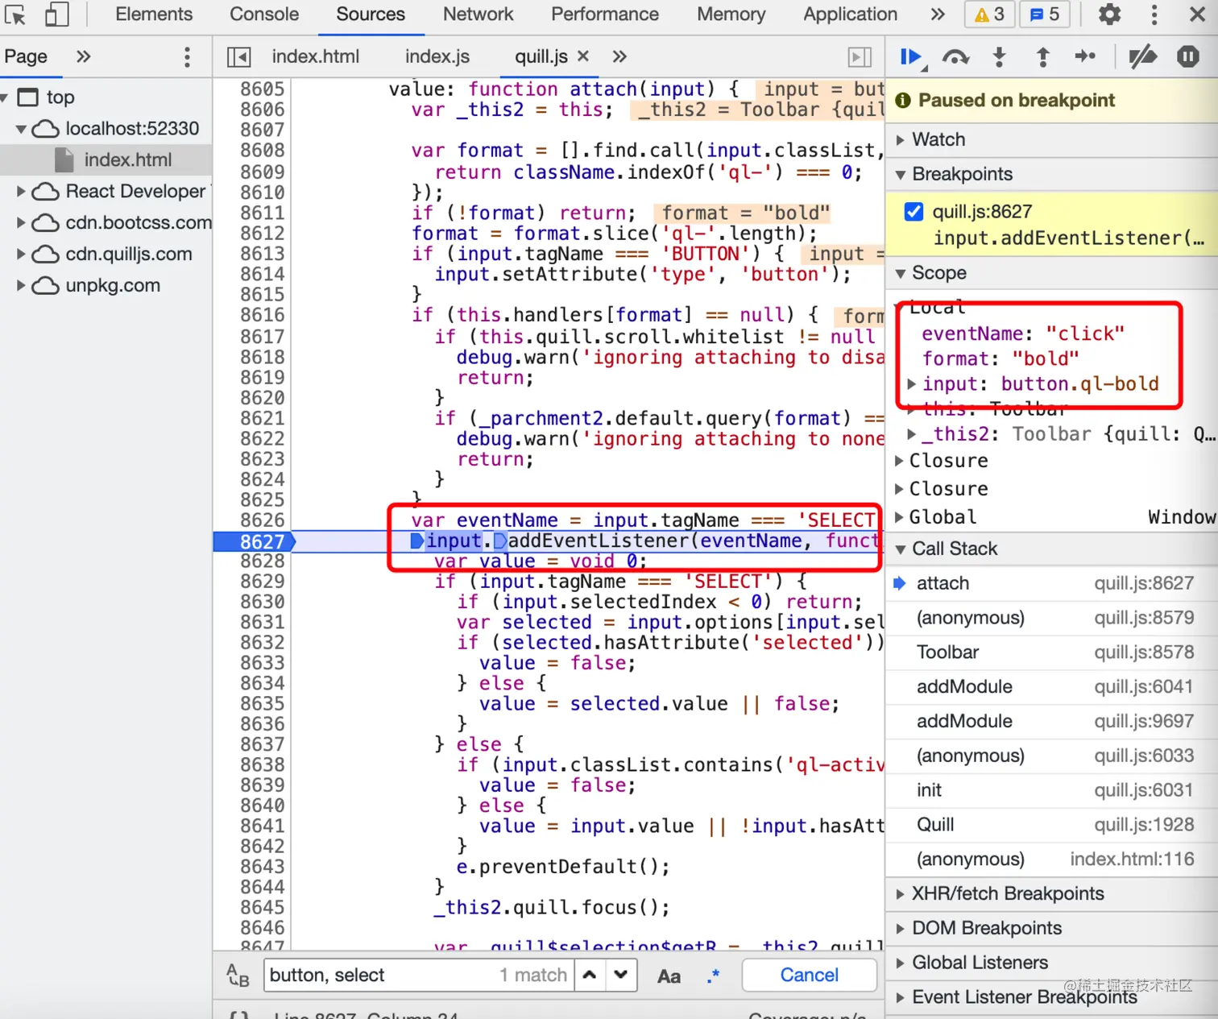Click the warnings counter showing 3
Viewport: 1218px width, 1019px height.
coord(989,14)
